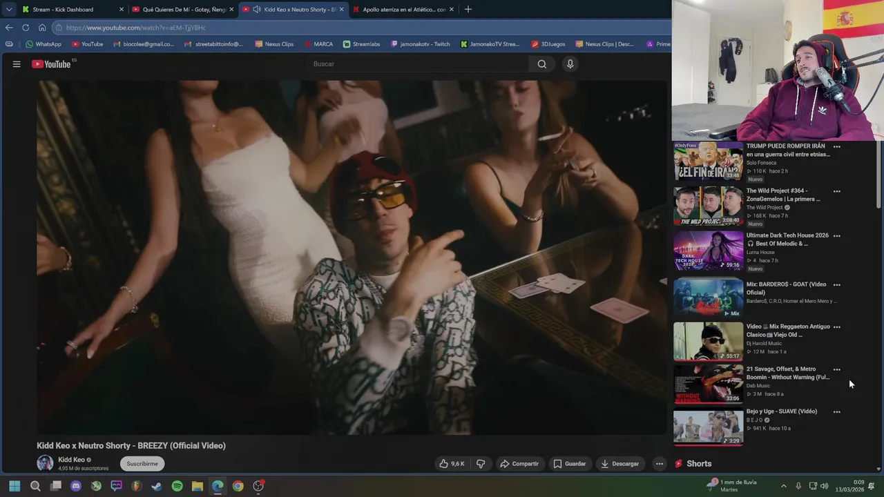Open the browser home page
Screen dimensions: 884x497
(42, 28)
